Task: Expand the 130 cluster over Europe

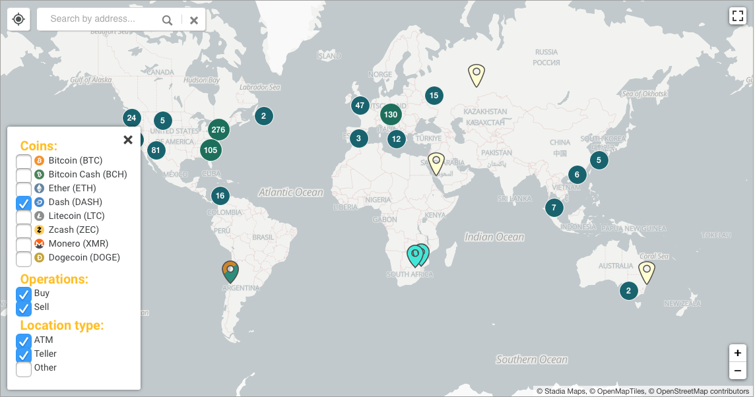Action: point(391,115)
